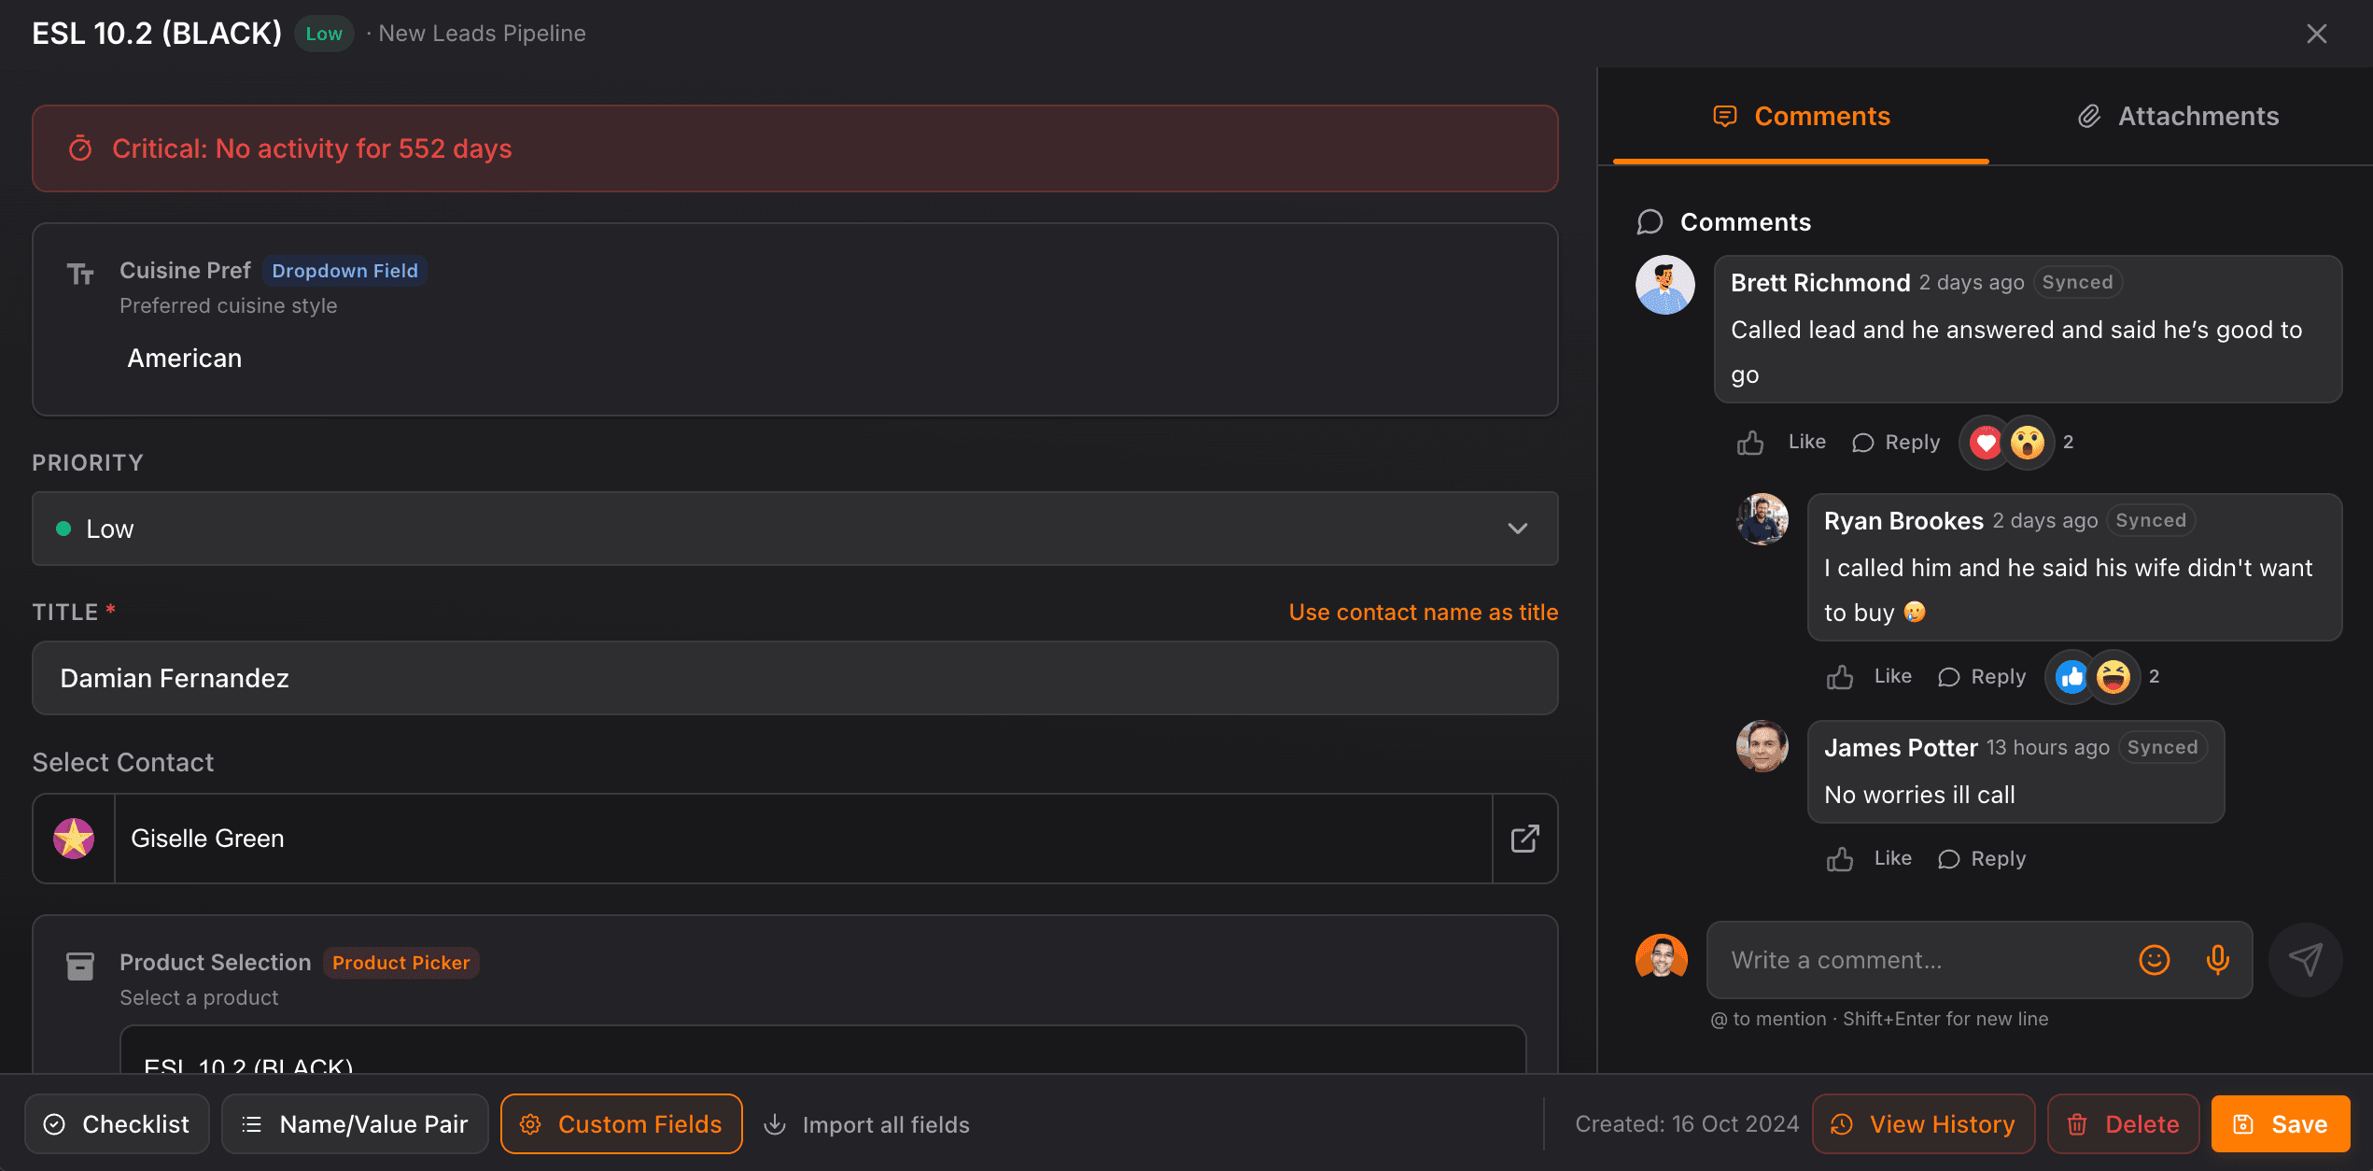Click the Write a comment text box
Image resolution: width=2373 pixels, height=1171 pixels.
(x=1923, y=960)
